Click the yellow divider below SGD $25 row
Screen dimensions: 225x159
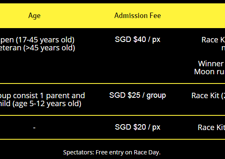112,115
